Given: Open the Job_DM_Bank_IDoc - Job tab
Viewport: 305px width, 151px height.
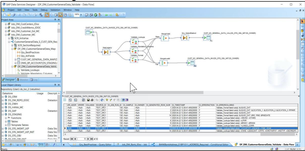Looking at the screenshot, I should [131, 145].
